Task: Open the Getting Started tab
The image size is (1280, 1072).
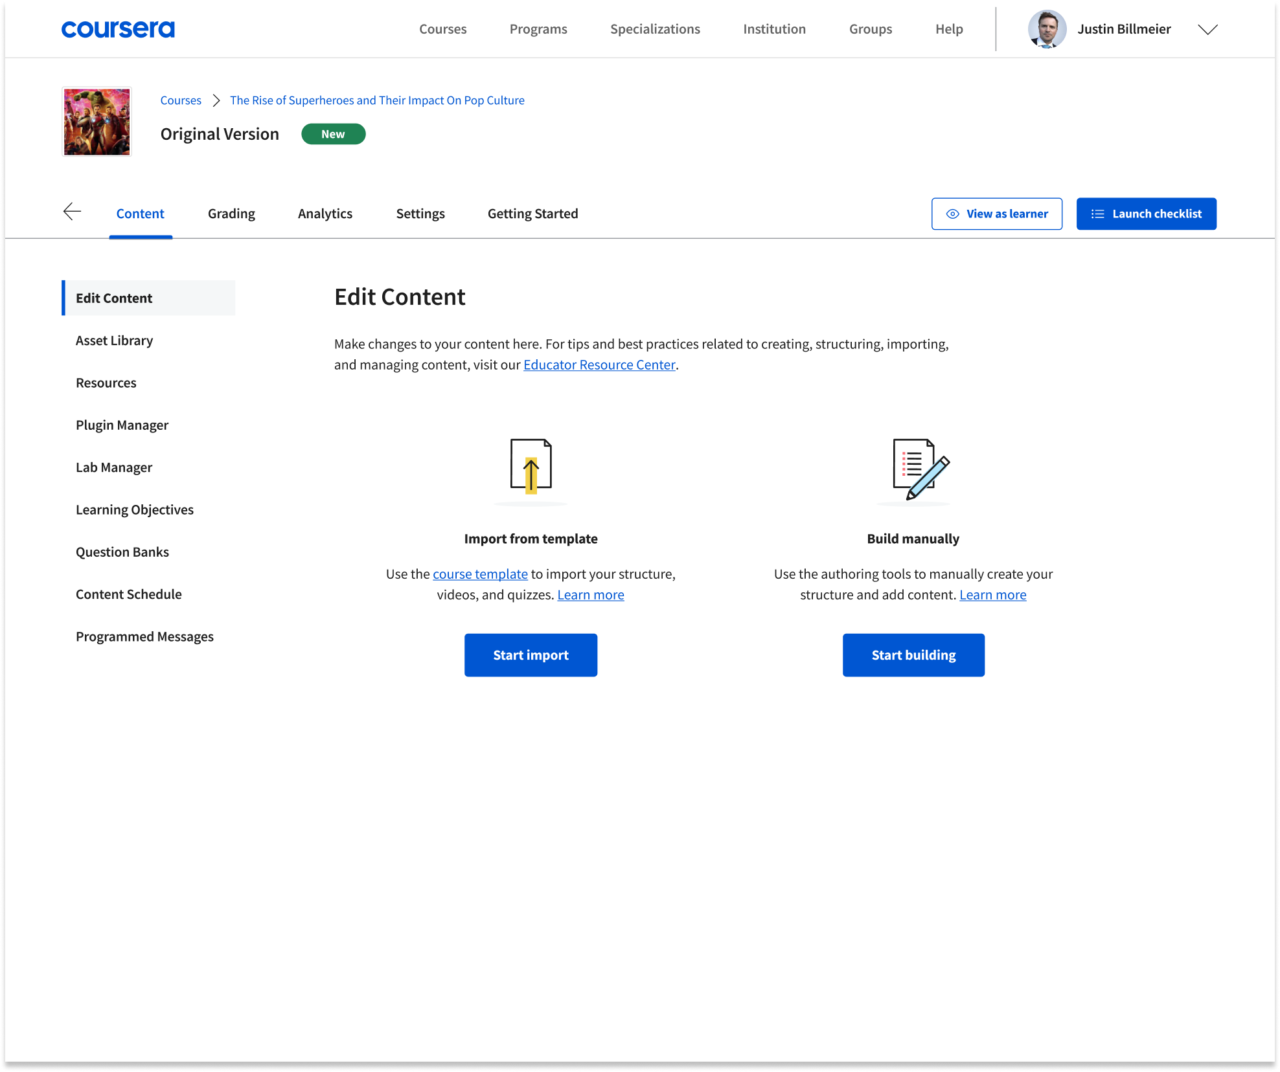Action: pos(532,214)
